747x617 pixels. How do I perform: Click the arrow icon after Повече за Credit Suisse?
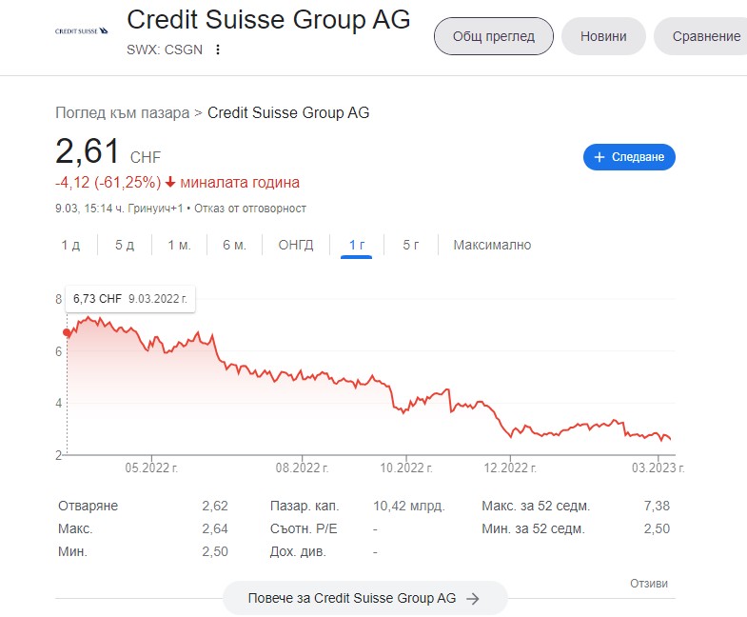pyautogui.click(x=473, y=598)
